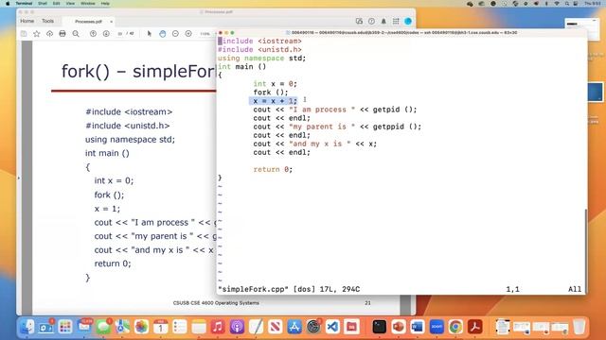
Task: Open Acrobat help question mark icon
Action: [371, 21]
